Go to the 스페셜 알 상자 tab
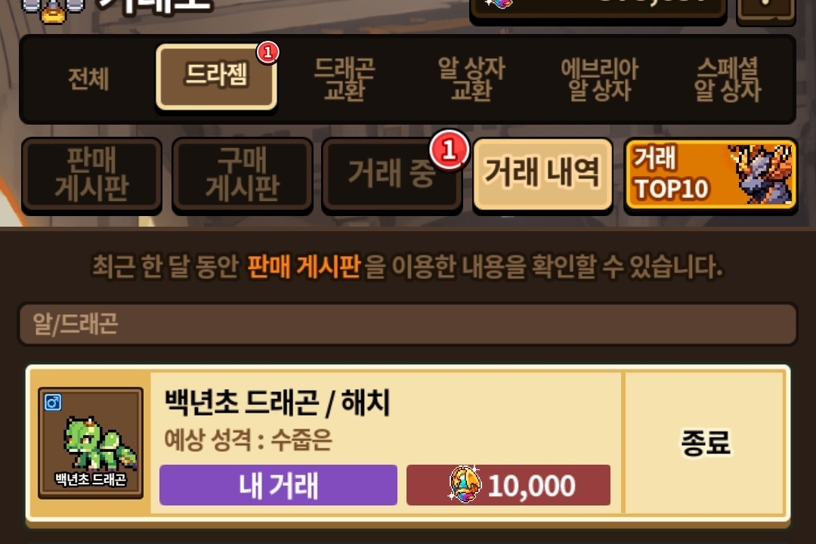The width and height of the screenshot is (816, 544). coord(728,79)
